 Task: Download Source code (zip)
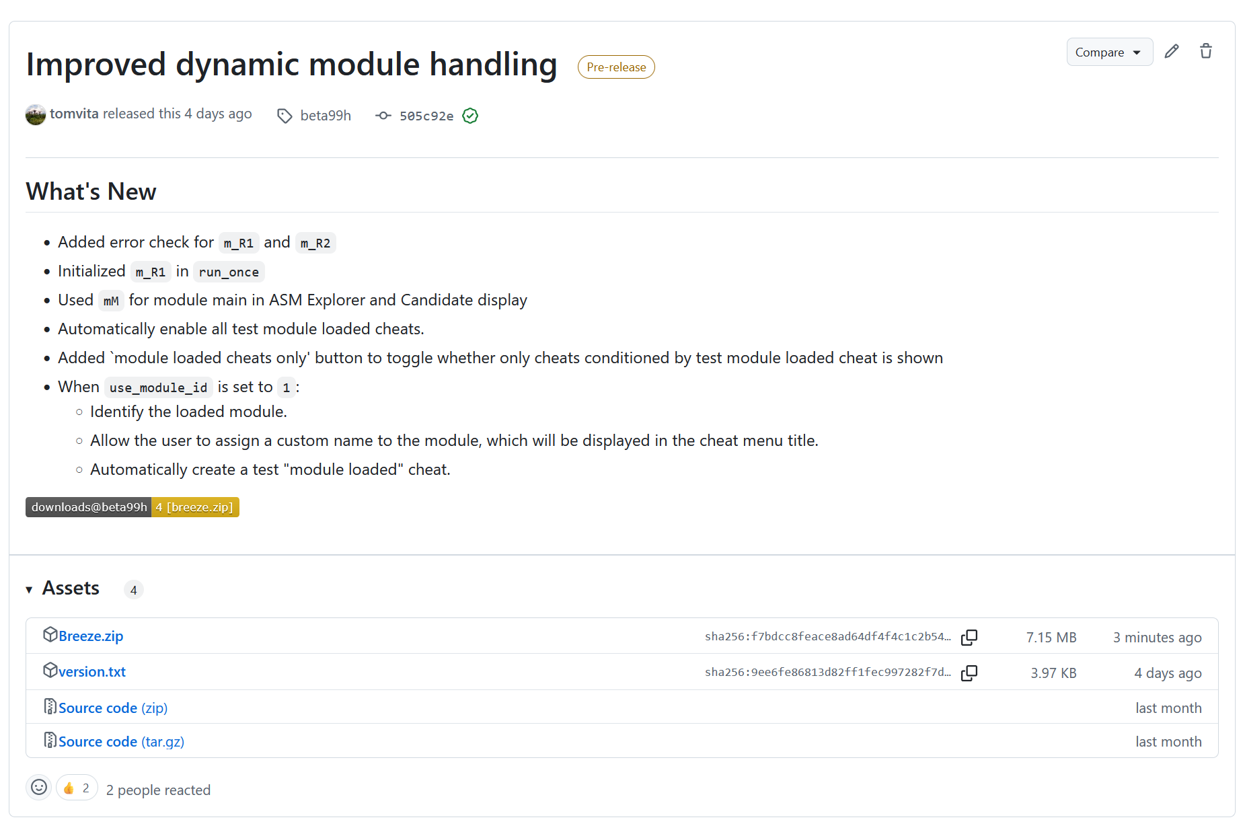click(113, 708)
